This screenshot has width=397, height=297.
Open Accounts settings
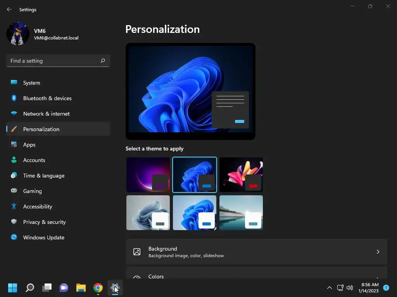[x=58, y=160]
